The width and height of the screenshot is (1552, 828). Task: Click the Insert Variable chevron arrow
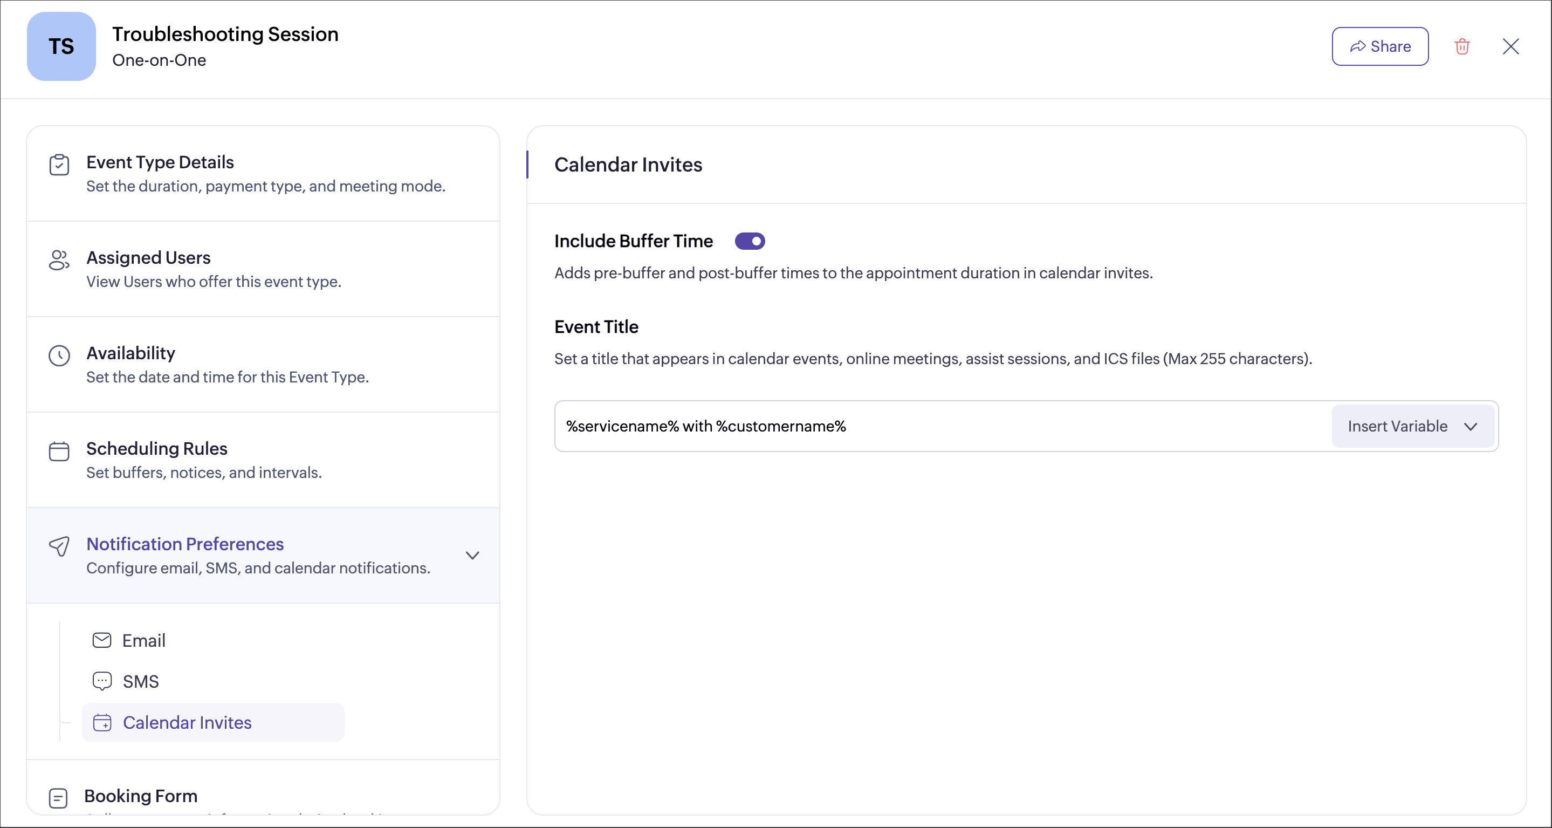pyautogui.click(x=1471, y=427)
